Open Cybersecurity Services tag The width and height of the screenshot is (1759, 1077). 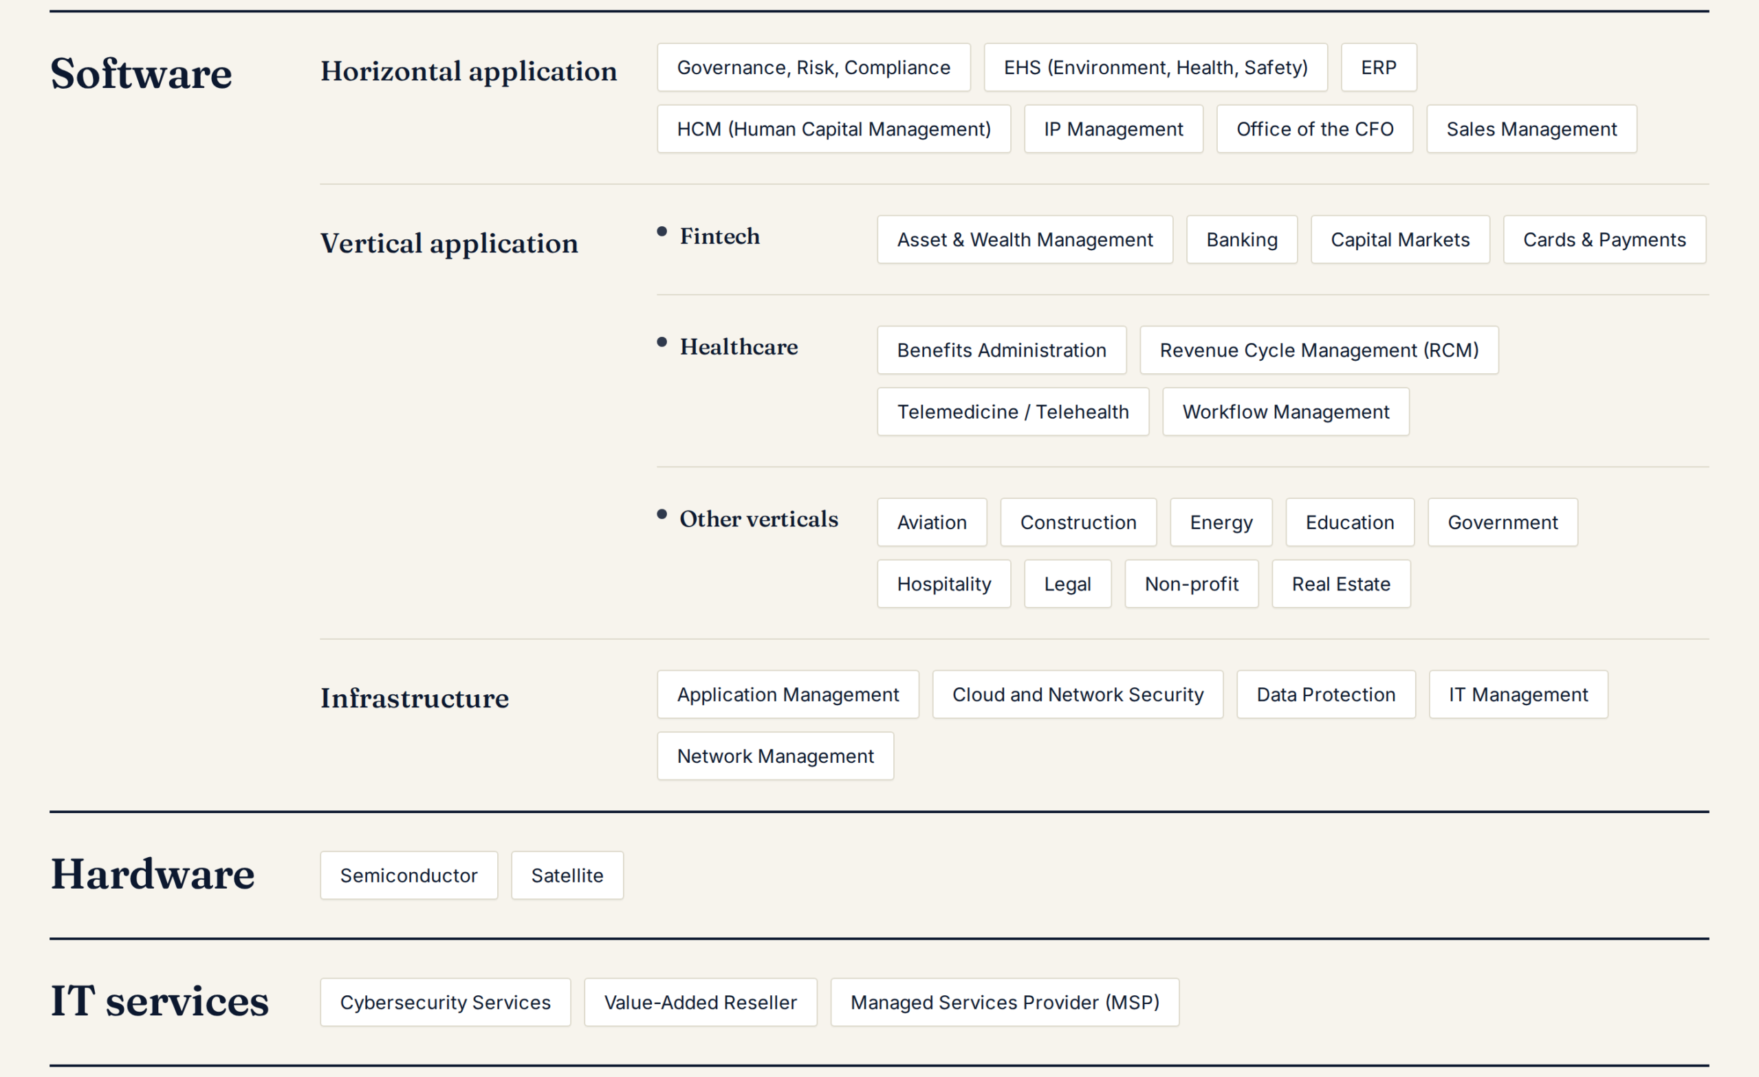point(446,1002)
